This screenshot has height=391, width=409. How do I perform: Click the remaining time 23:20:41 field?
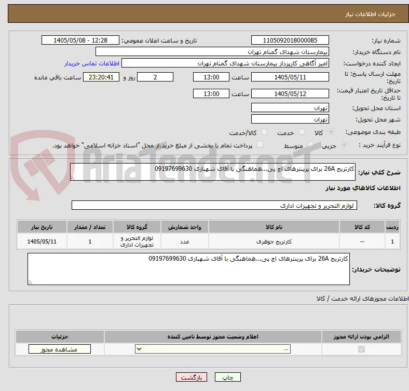(x=101, y=77)
